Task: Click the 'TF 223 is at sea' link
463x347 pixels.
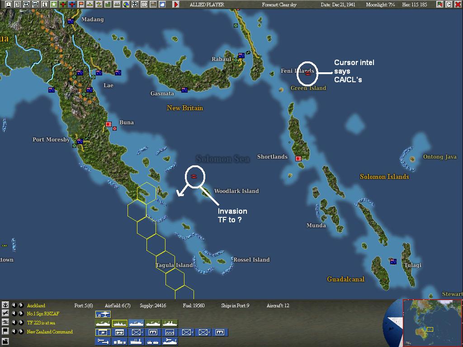Action: coord(41,323)
